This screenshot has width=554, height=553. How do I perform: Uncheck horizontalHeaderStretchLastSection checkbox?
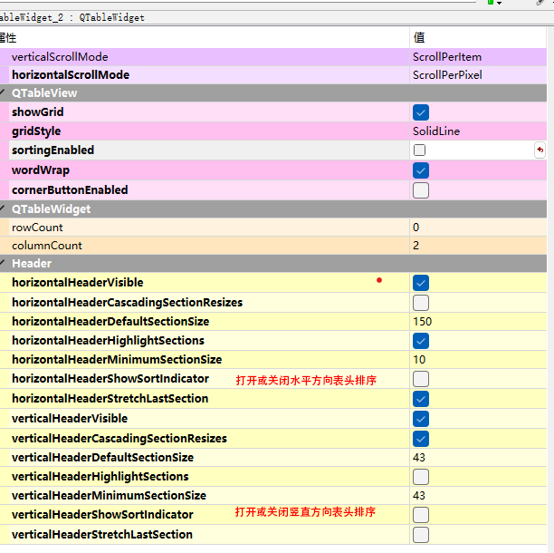[x=420, y=399]
